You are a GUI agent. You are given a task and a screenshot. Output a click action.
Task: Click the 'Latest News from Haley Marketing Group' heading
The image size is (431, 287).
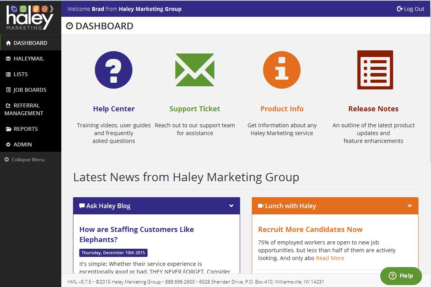point(186,177)
